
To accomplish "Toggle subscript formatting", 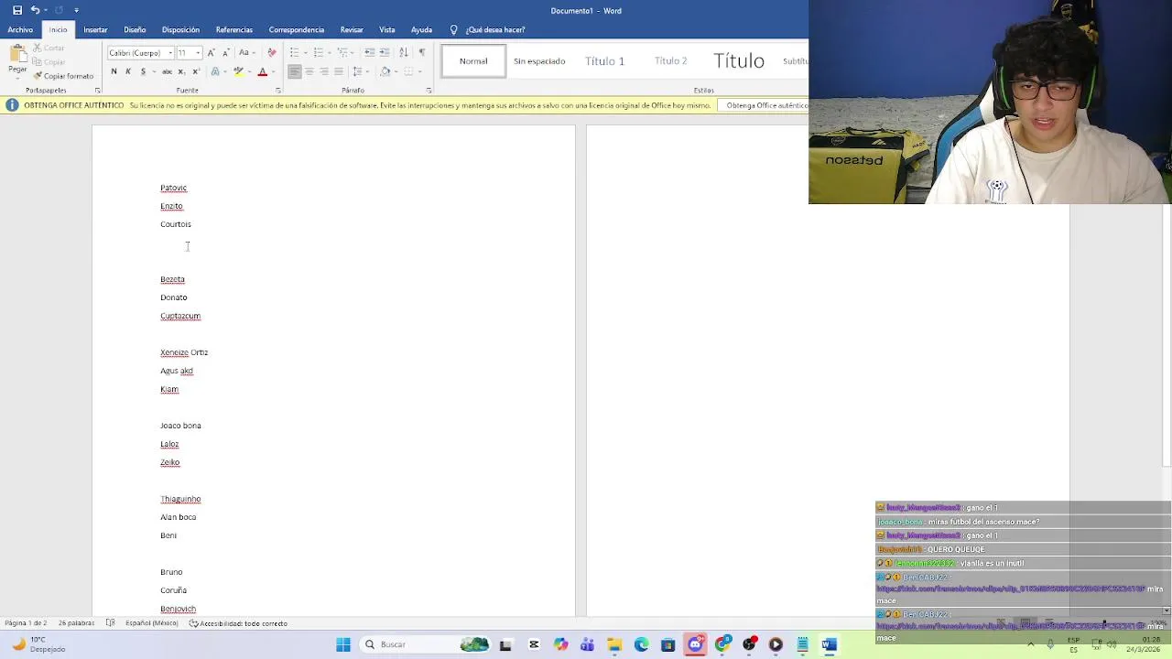I will click(x=181, y=71).
